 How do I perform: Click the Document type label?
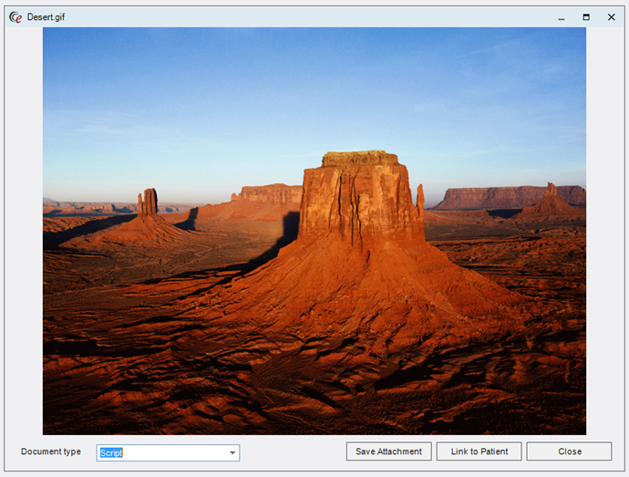(51, 451)
